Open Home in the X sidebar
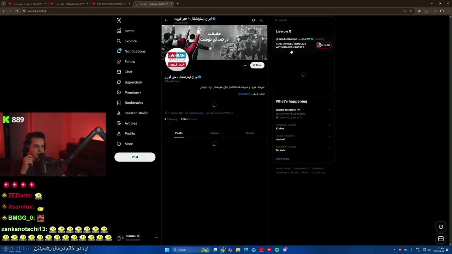Image resolution: width=452 pixels, height=254 pixels. pos(126,31)
